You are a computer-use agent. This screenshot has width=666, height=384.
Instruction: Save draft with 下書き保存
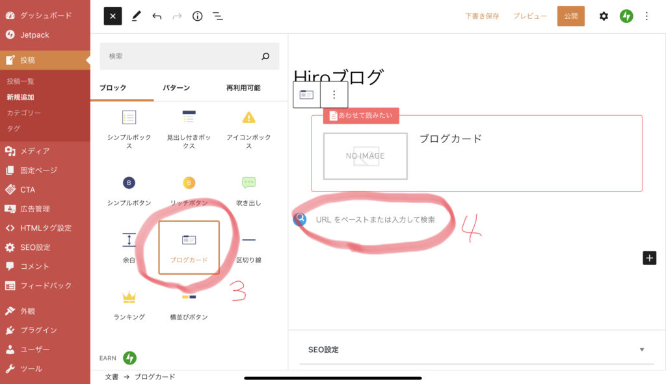tap(482, 16)
